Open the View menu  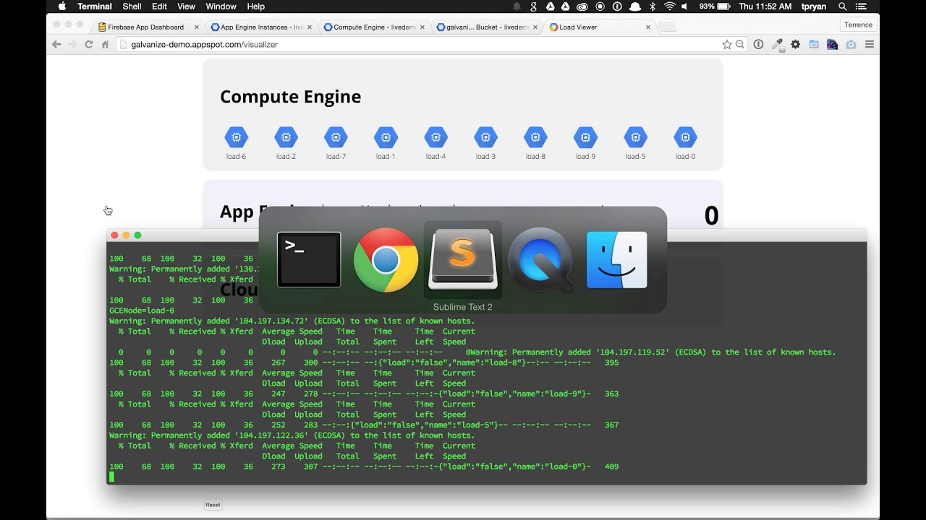point(186,6)
